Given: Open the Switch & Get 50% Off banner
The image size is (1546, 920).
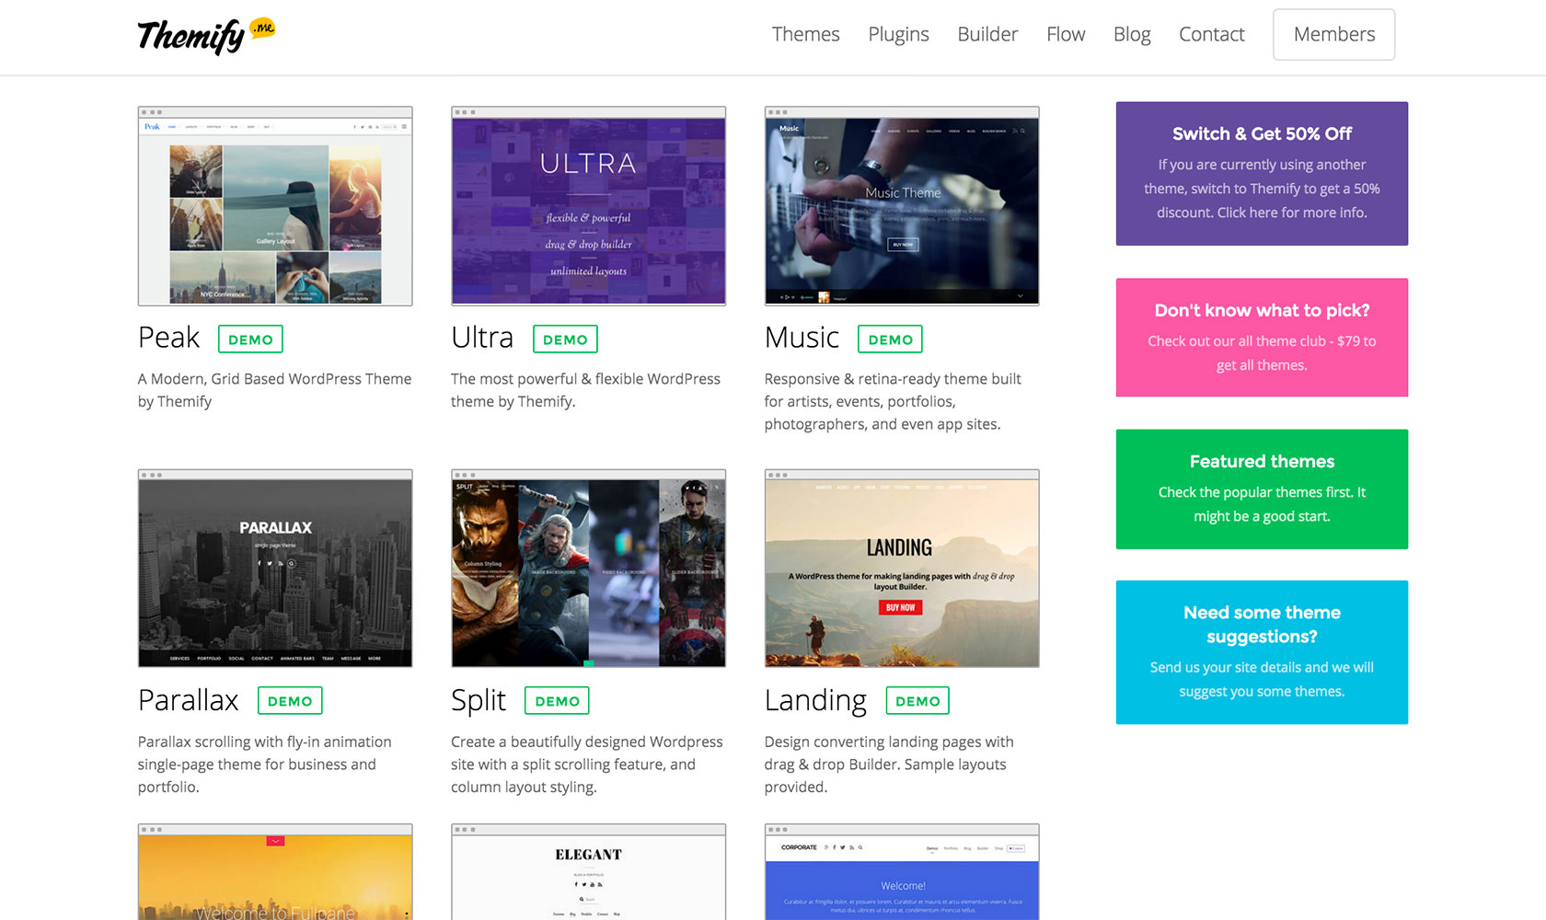Looking at the screenshot, I should pyautogui.click(x=1262, y=174).
